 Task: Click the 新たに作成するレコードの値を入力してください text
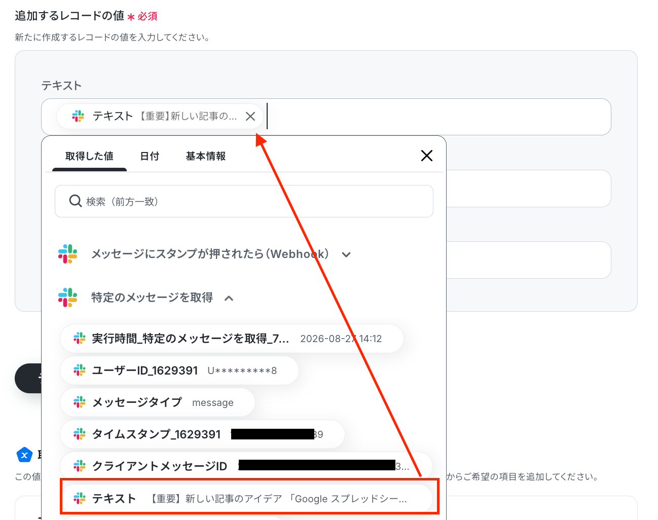112,38
